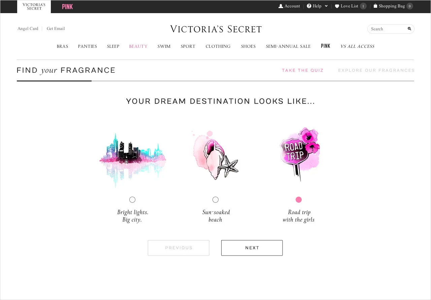
Task: Switch to the PINK brand tab
Action: tap(67, 7)
